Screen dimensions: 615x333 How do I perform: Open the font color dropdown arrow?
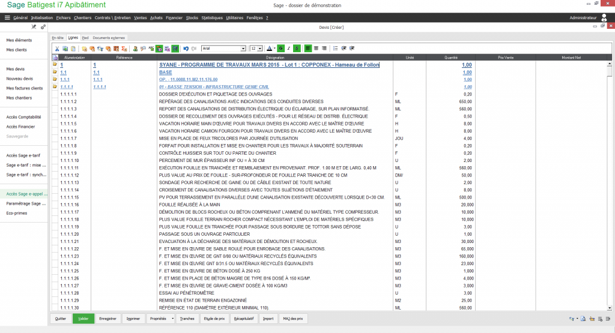click(x=274, y=49)
